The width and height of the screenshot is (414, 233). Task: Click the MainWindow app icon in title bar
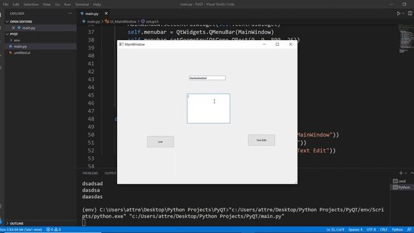[x=121, y=45]
